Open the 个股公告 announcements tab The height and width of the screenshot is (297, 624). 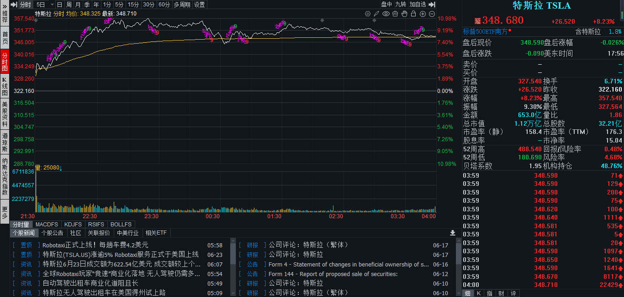53,233
